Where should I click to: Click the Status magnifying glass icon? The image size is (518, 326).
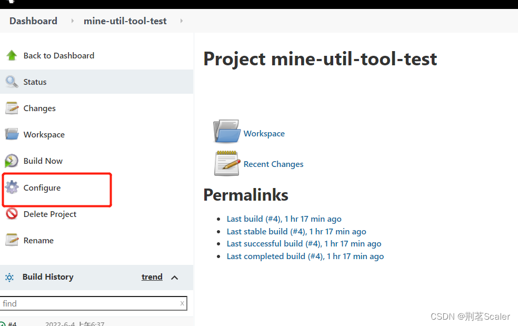coord(12,82)
